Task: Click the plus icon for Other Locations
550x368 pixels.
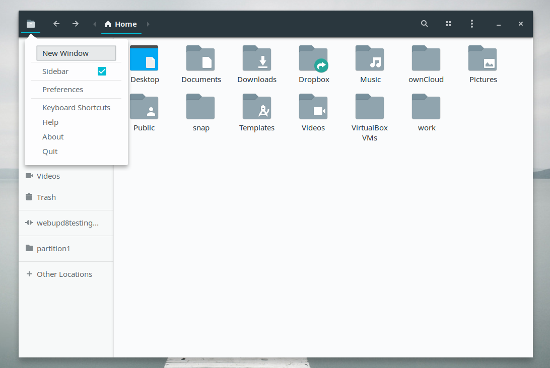Action: tap(29, 274)
